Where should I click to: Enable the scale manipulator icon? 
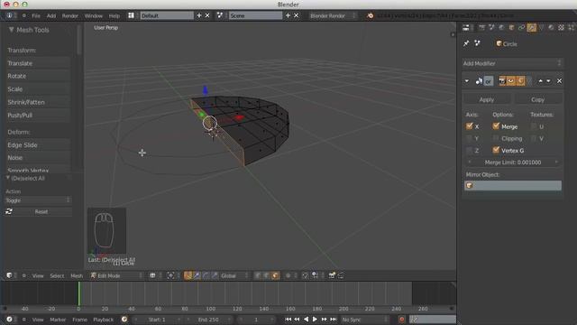(x=215, y=275)
